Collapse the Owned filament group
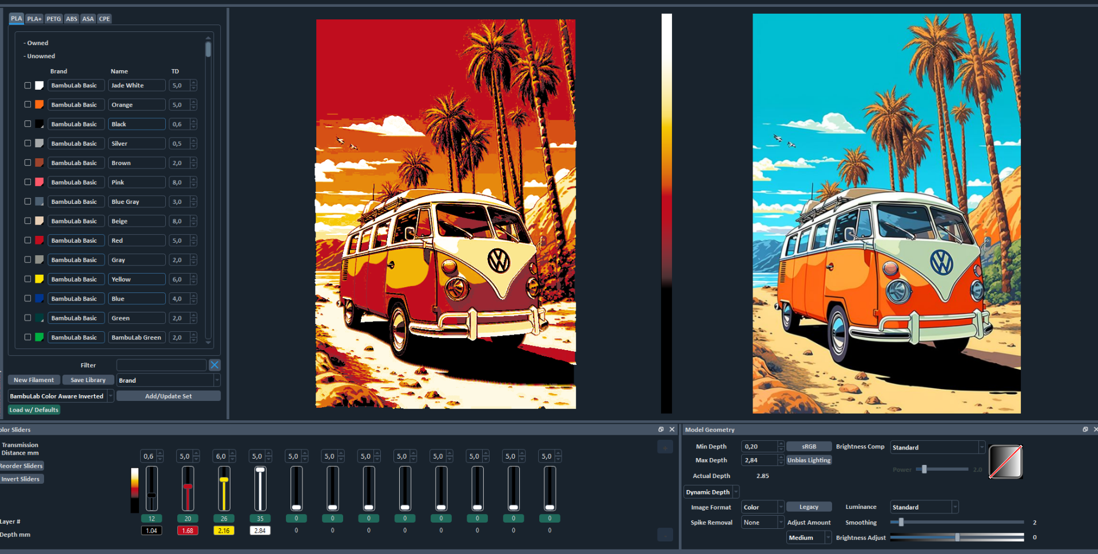The image size is (1098, 554). 35,43
